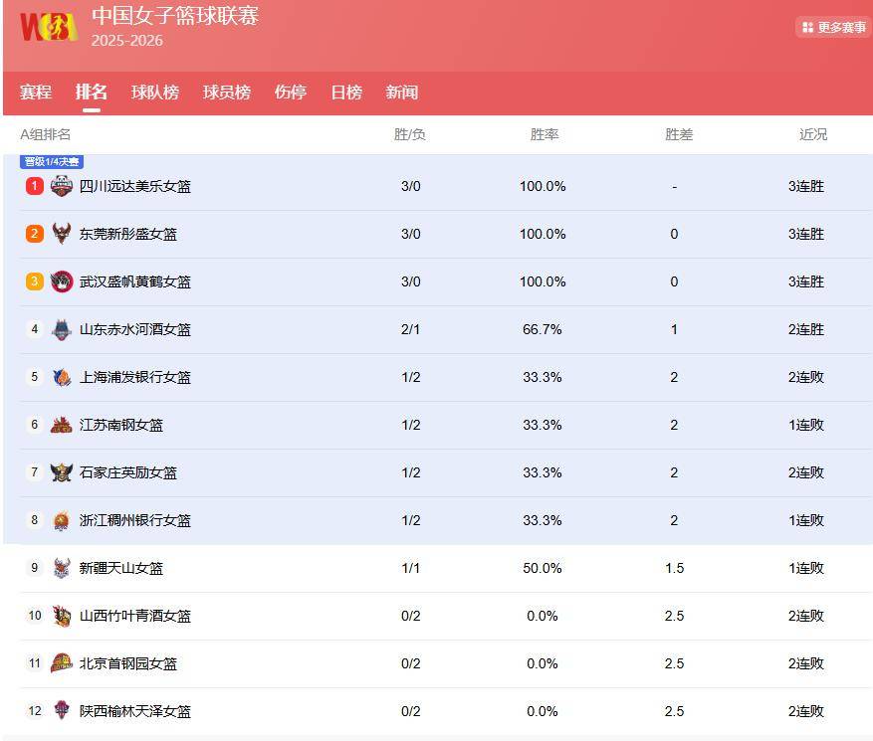The image size is (873, 741).
Task: Open 北京首钢园女篮 team name link
Action: [128, 663]
